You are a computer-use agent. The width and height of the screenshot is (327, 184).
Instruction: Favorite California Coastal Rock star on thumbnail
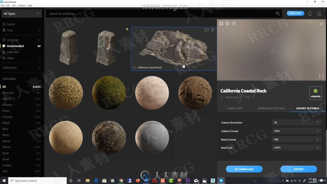(x=134, y=67)
